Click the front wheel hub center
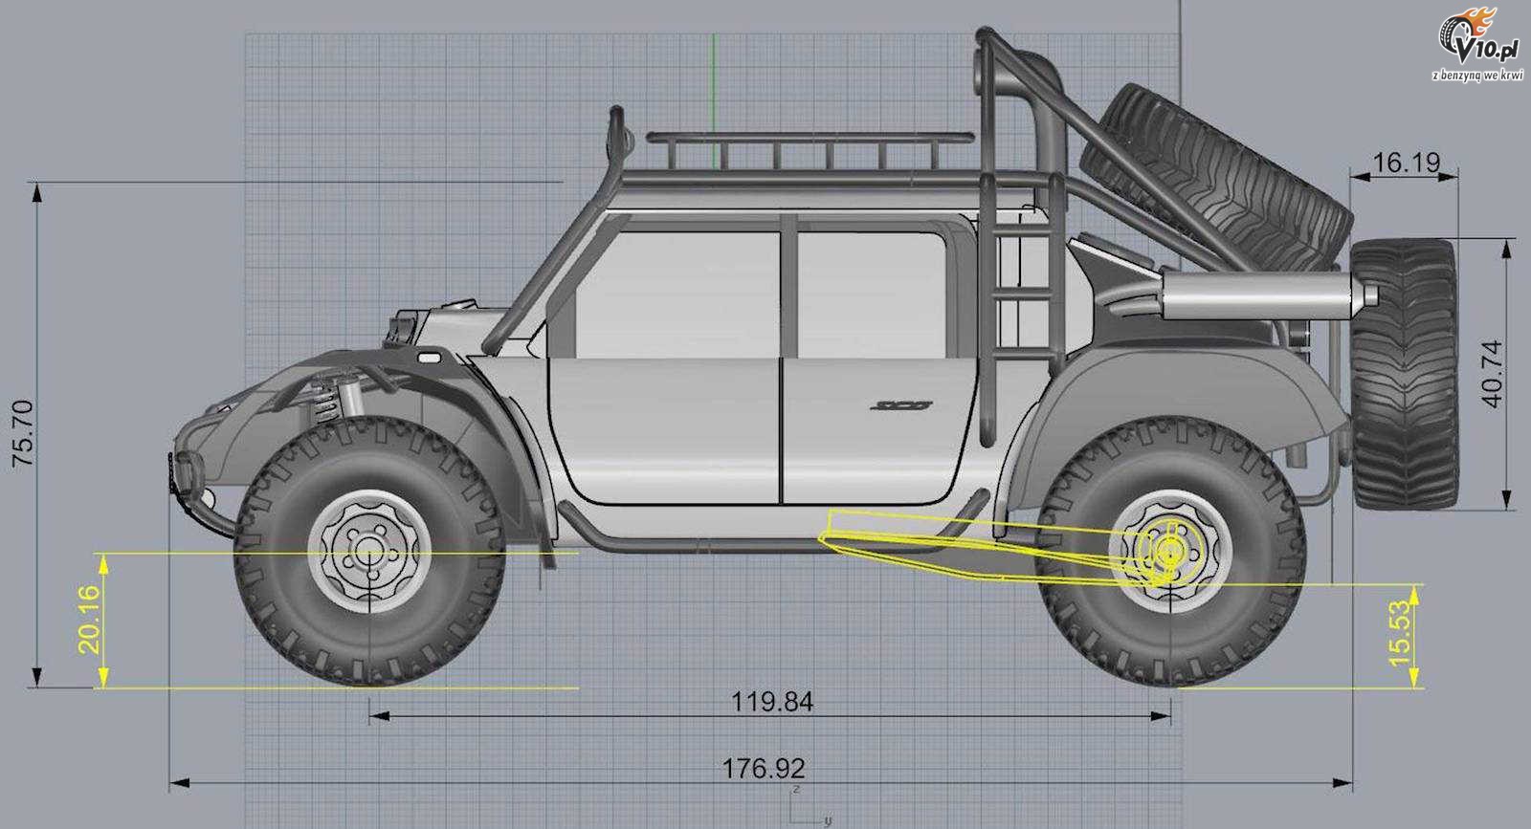 pyautogui.click(x=369, y=552)
